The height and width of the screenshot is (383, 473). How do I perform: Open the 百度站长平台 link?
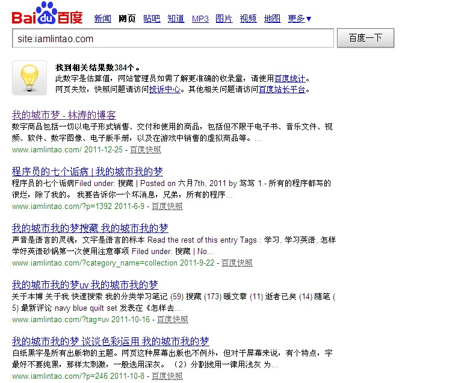(282, 89)
